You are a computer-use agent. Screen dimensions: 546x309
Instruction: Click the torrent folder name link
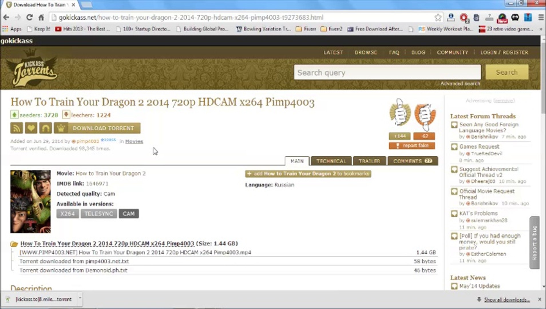107,243
